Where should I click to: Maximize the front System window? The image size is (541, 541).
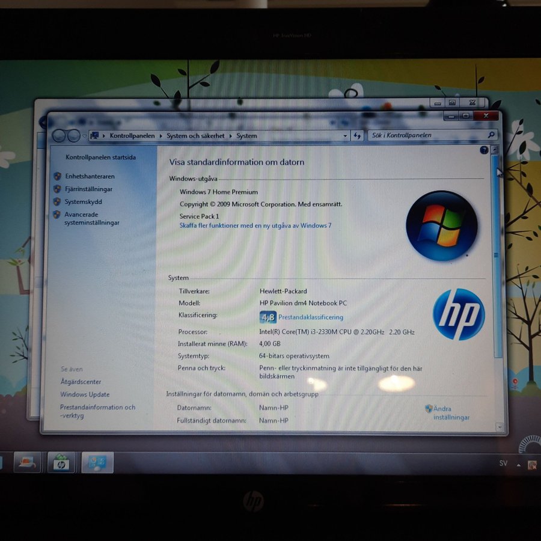[x=465, y=116]
